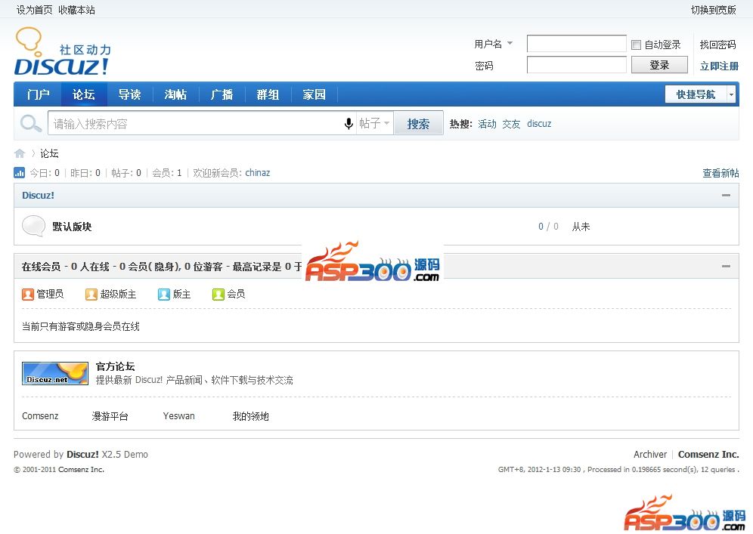Screen dimensions: 753x534
Task: Open the 门户 navigation tab
Action: (x=38, y=94)
